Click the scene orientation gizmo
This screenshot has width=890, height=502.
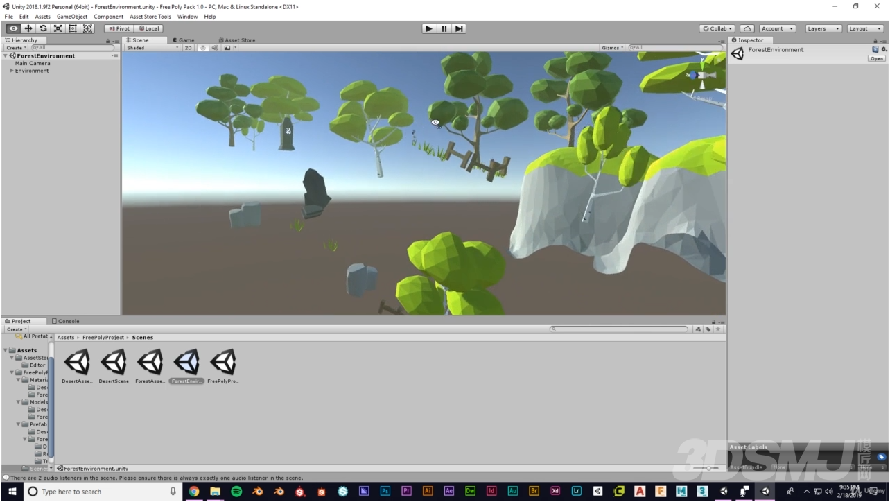(x=700, y=74)
